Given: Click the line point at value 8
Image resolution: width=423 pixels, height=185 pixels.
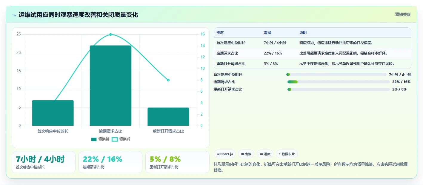Looking at the screenshot, I should pyautogui.click(x=168, y=80).
